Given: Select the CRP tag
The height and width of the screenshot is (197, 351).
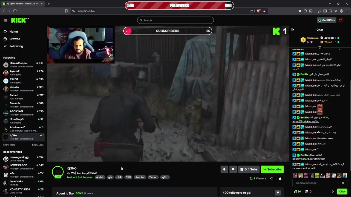Looking at the screenshot, I should 128,177.
